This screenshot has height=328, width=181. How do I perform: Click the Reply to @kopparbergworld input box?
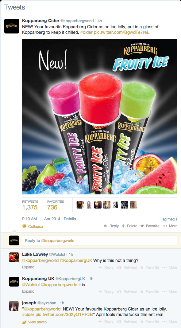99,240
